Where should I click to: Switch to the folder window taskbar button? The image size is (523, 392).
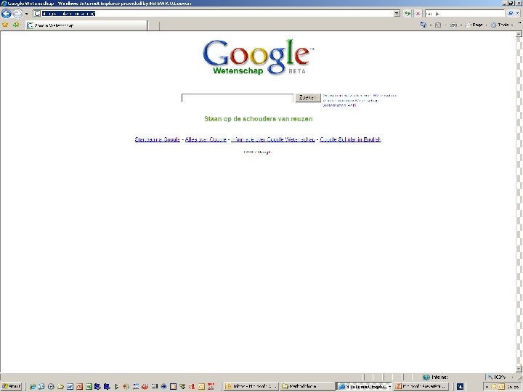tap(308, 386)
